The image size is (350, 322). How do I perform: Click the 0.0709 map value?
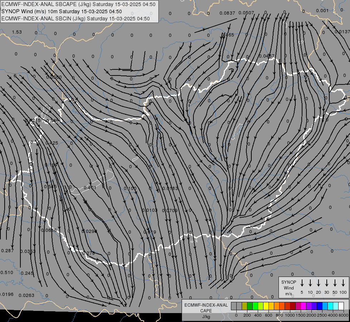[170, 210]
